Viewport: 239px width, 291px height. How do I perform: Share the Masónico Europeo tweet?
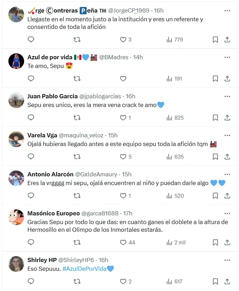coord(227,242)
